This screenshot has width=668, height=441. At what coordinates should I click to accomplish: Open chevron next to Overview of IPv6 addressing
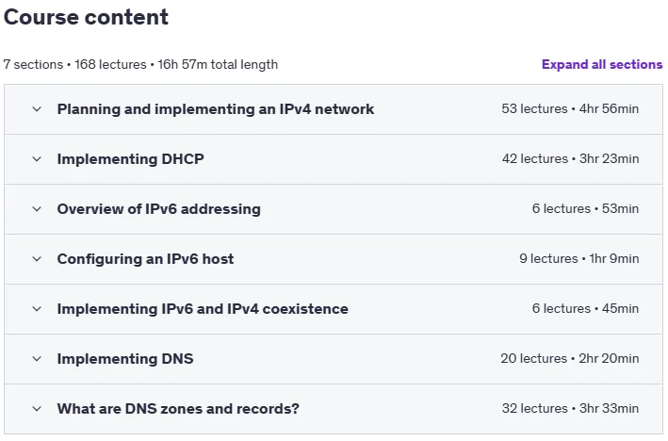tap(37, 209)
